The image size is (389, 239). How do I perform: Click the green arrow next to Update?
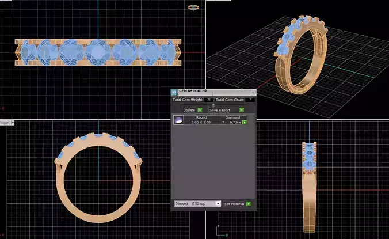(200, 110)
